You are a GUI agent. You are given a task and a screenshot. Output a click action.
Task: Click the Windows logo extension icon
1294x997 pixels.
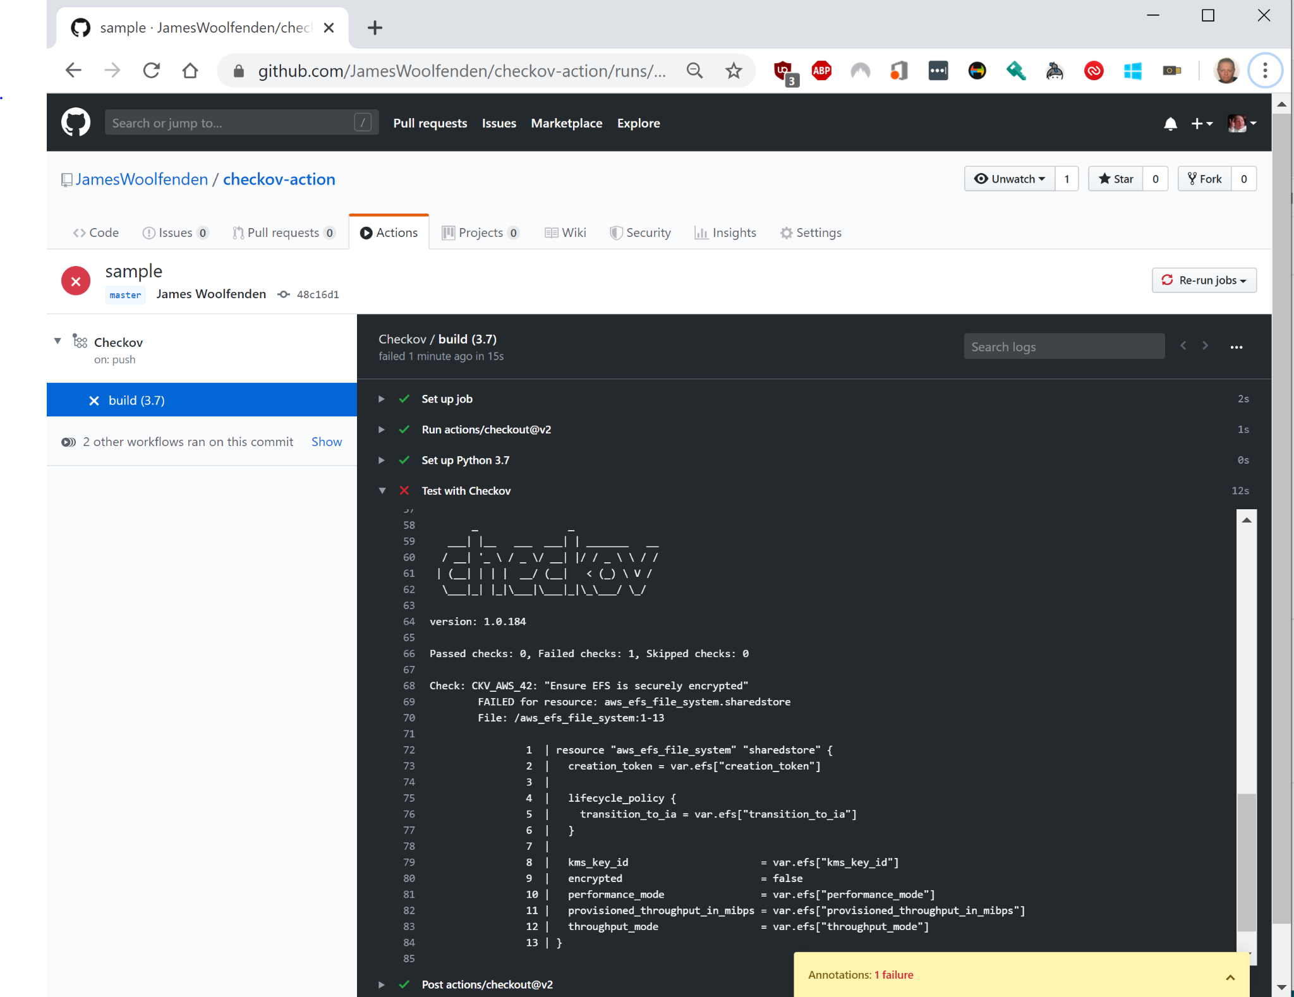tap(1132, 71)
